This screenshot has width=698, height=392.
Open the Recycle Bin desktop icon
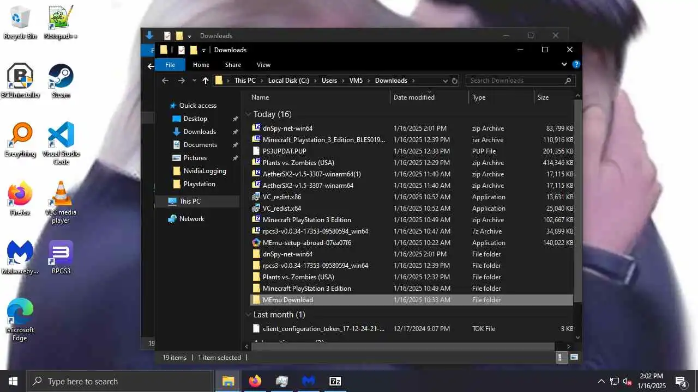tap(20, 23)
